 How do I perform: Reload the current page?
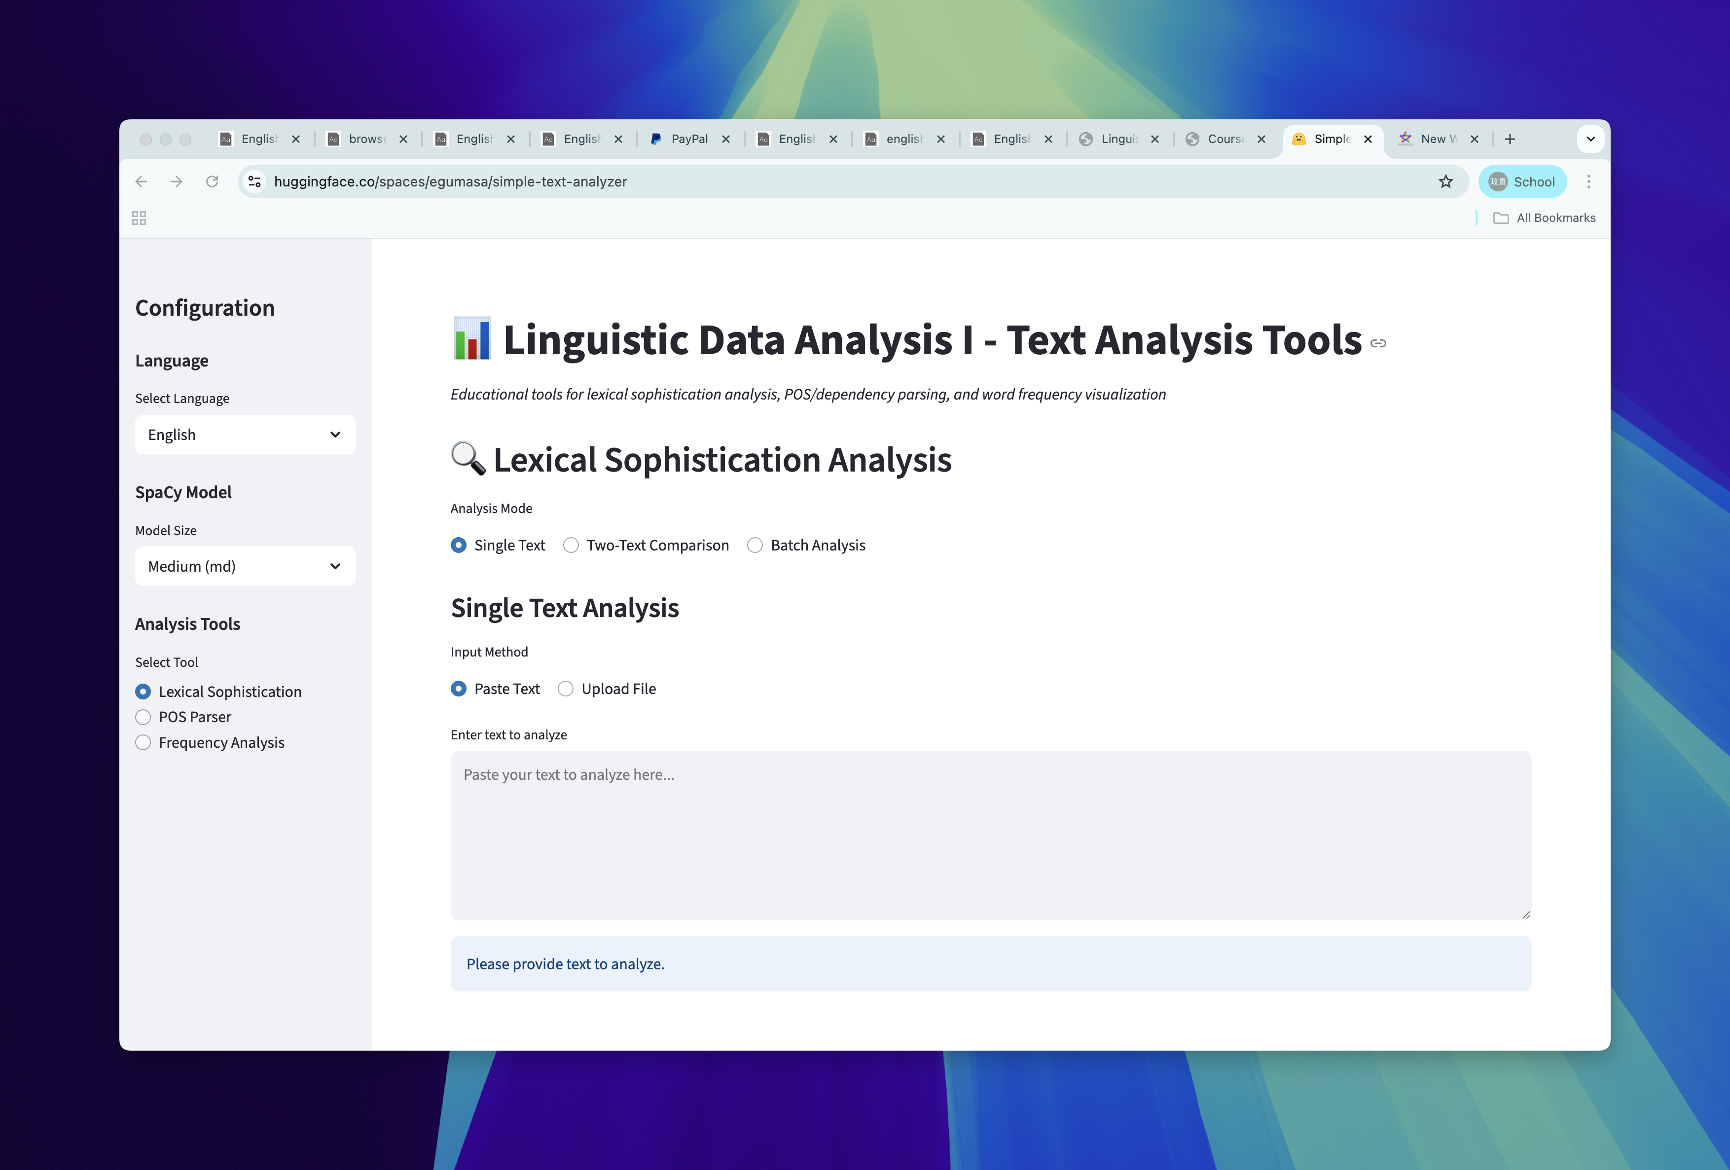212,181
